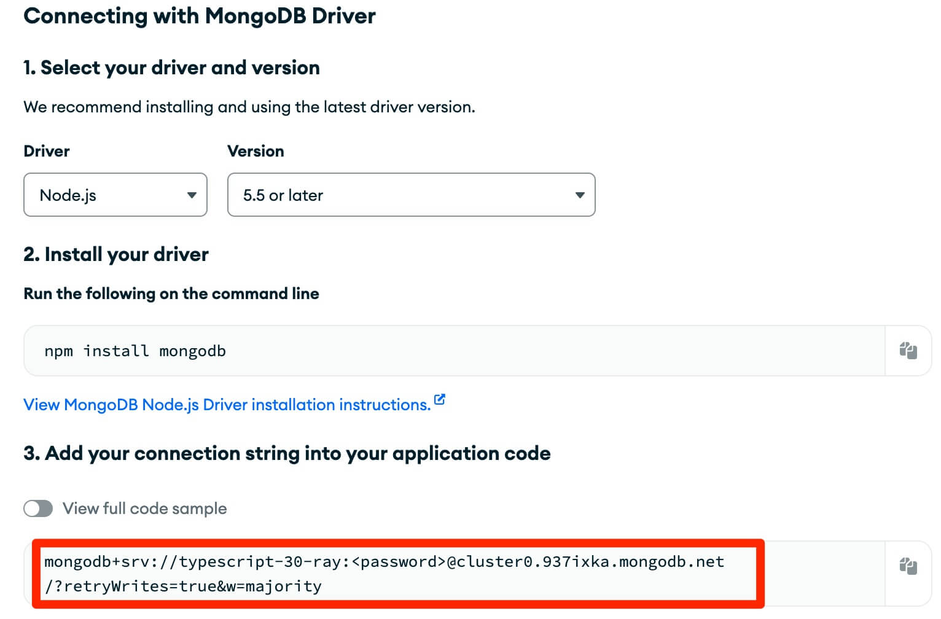Click the Connecting with MongoDB Driver heading
Screen dimensions: 941x619
(200, 16)
